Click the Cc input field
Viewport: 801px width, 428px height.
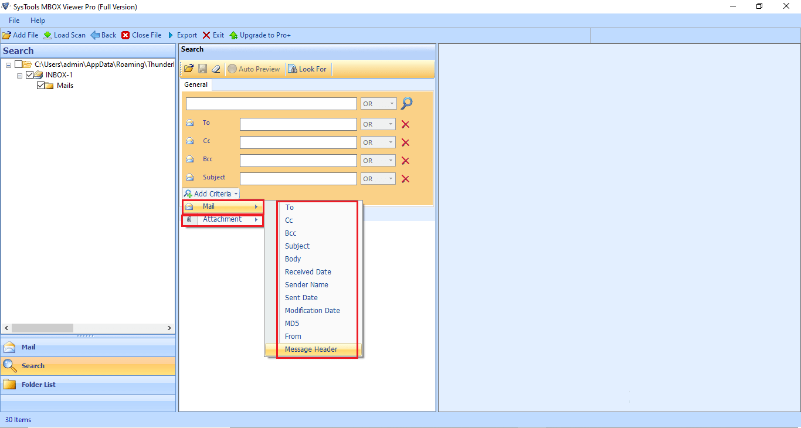click(x=298, y=142)
